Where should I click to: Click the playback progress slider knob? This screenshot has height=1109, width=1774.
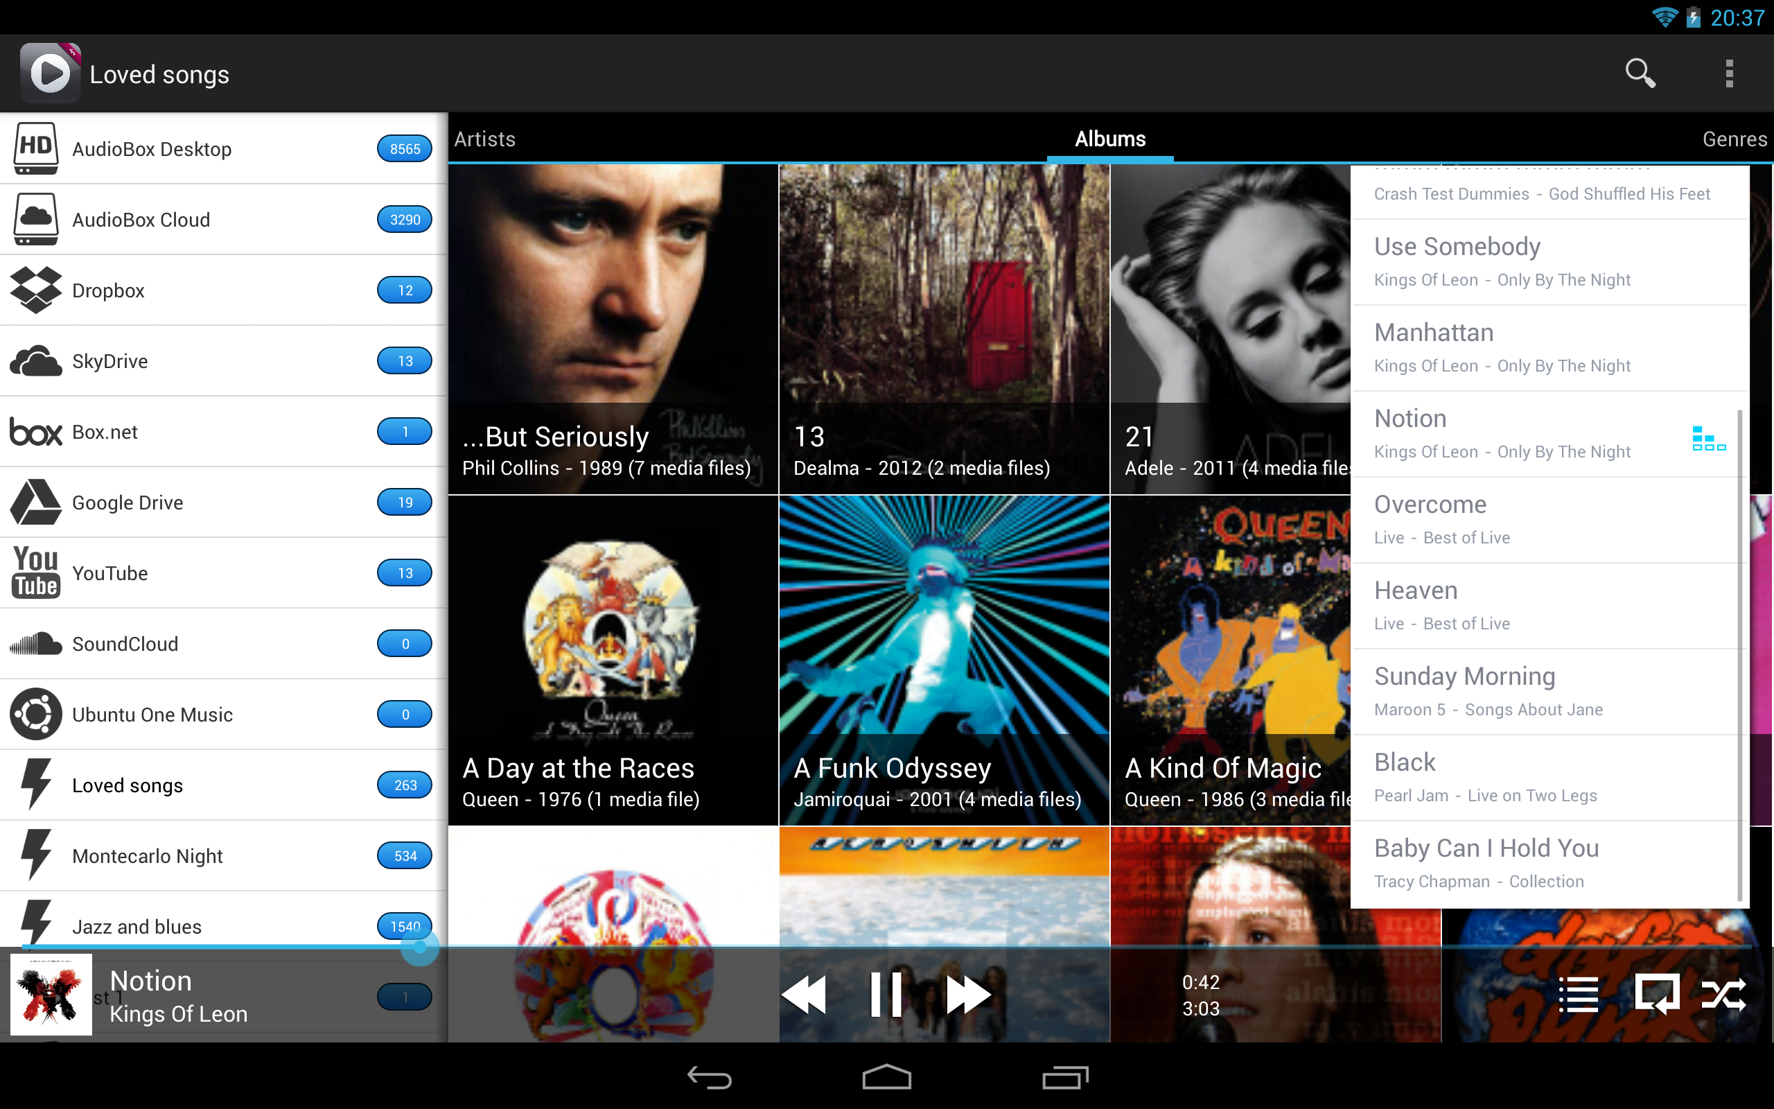420,947
